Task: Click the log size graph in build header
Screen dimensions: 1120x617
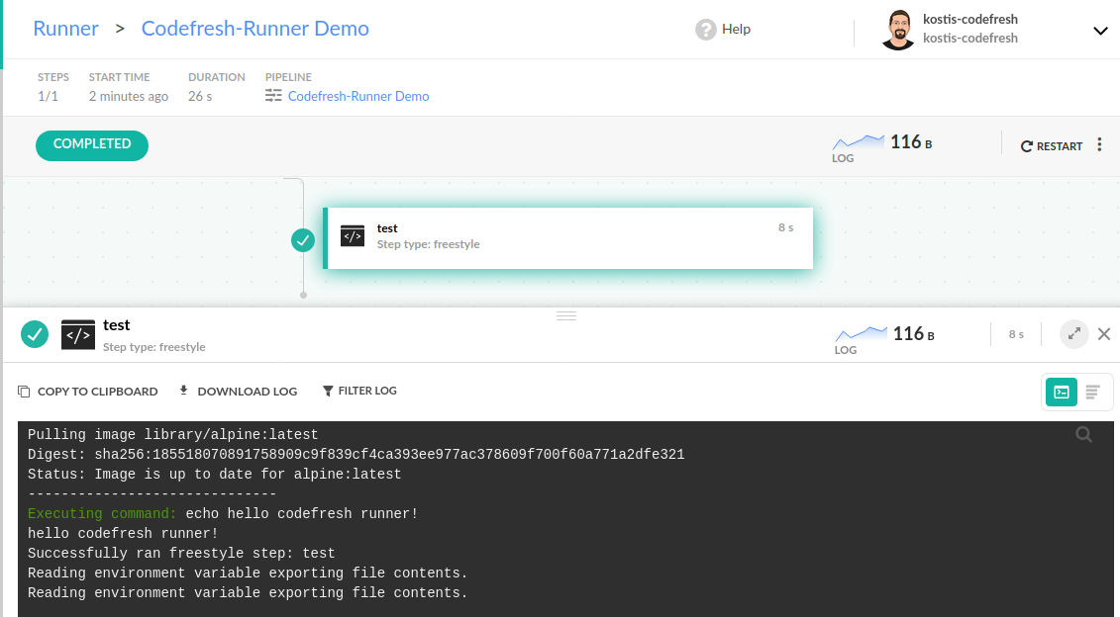Action: pos(859,143)
